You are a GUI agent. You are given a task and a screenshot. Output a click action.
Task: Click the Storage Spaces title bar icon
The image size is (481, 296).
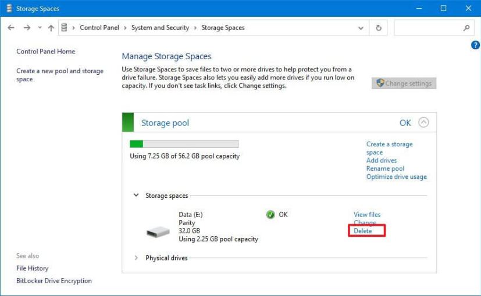point(9,8)
